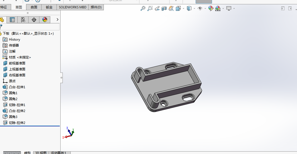Select the 下板 root part node
The width and height of the screenshot is (297, 154).
click(28, 33)
